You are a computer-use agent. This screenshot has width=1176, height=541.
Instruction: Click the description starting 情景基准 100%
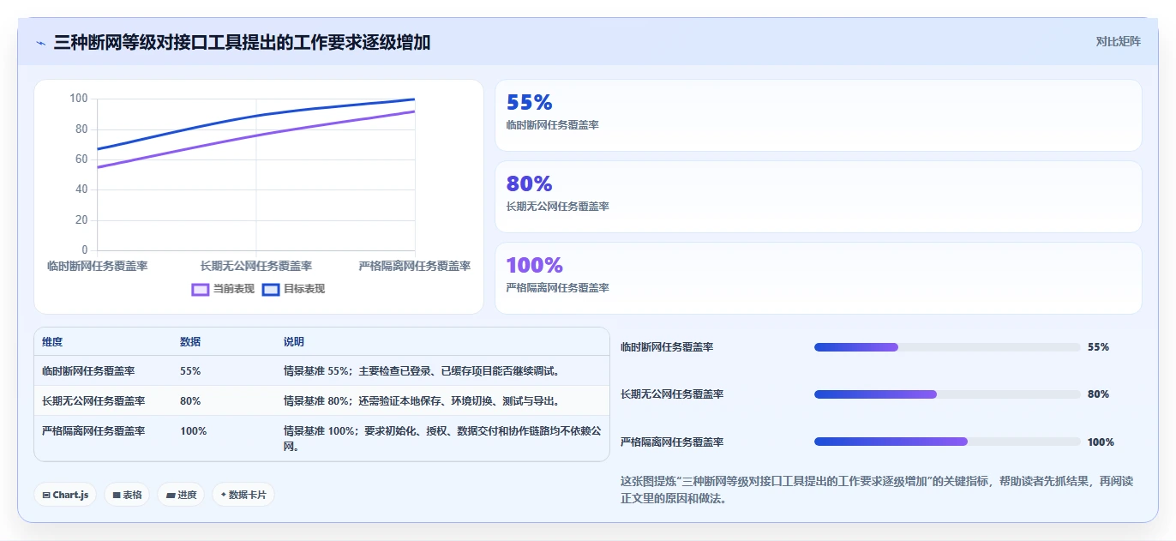click(x=442, y=439)
